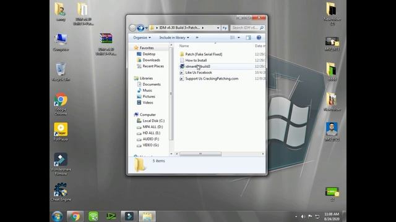Show hidden tray icons arrow
This screenshot has width=396, height=222.
(x=296, y=216)
